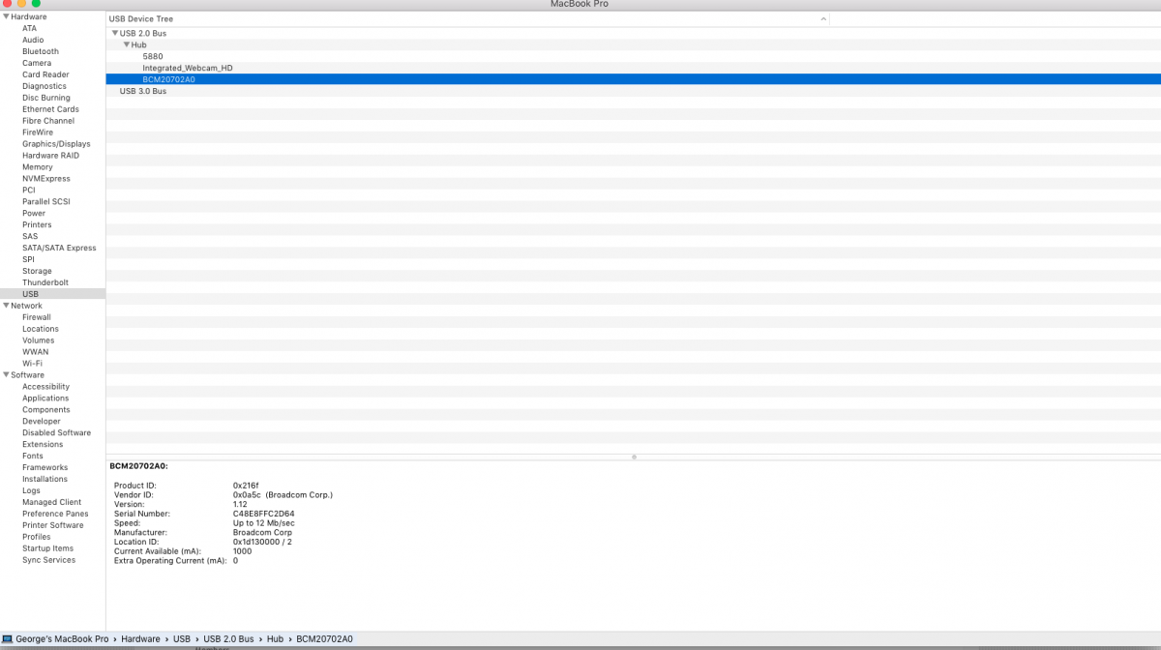Image resolution: width=1161 pixels, height=650 pixels.
Task: Open Firewall under Network
Action: click(x=37, y=317)
